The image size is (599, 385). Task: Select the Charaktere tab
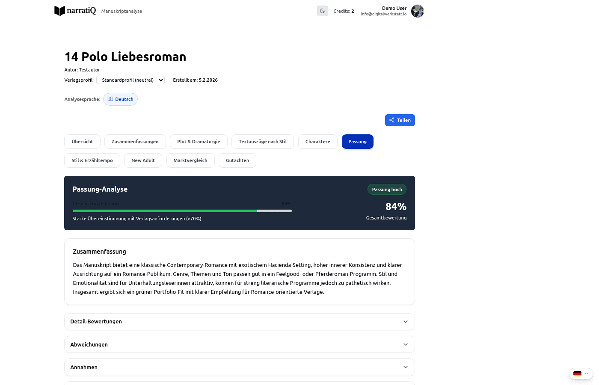pos(317,142)
